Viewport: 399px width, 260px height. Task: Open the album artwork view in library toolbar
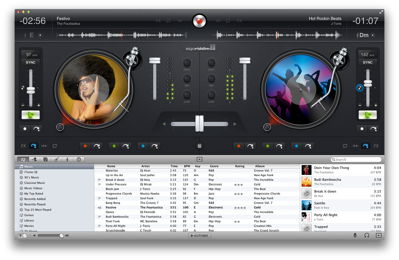[46, 159]
